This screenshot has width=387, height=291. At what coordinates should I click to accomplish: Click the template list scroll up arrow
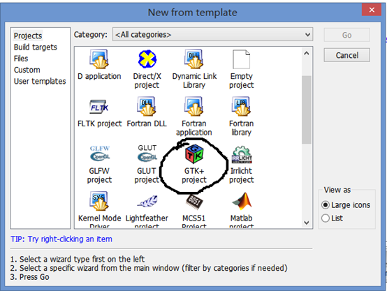pos(307,53)
